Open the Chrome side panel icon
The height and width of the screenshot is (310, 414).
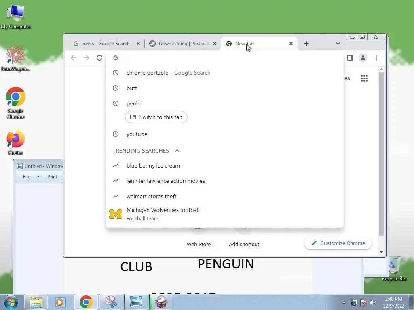(350, 58)
